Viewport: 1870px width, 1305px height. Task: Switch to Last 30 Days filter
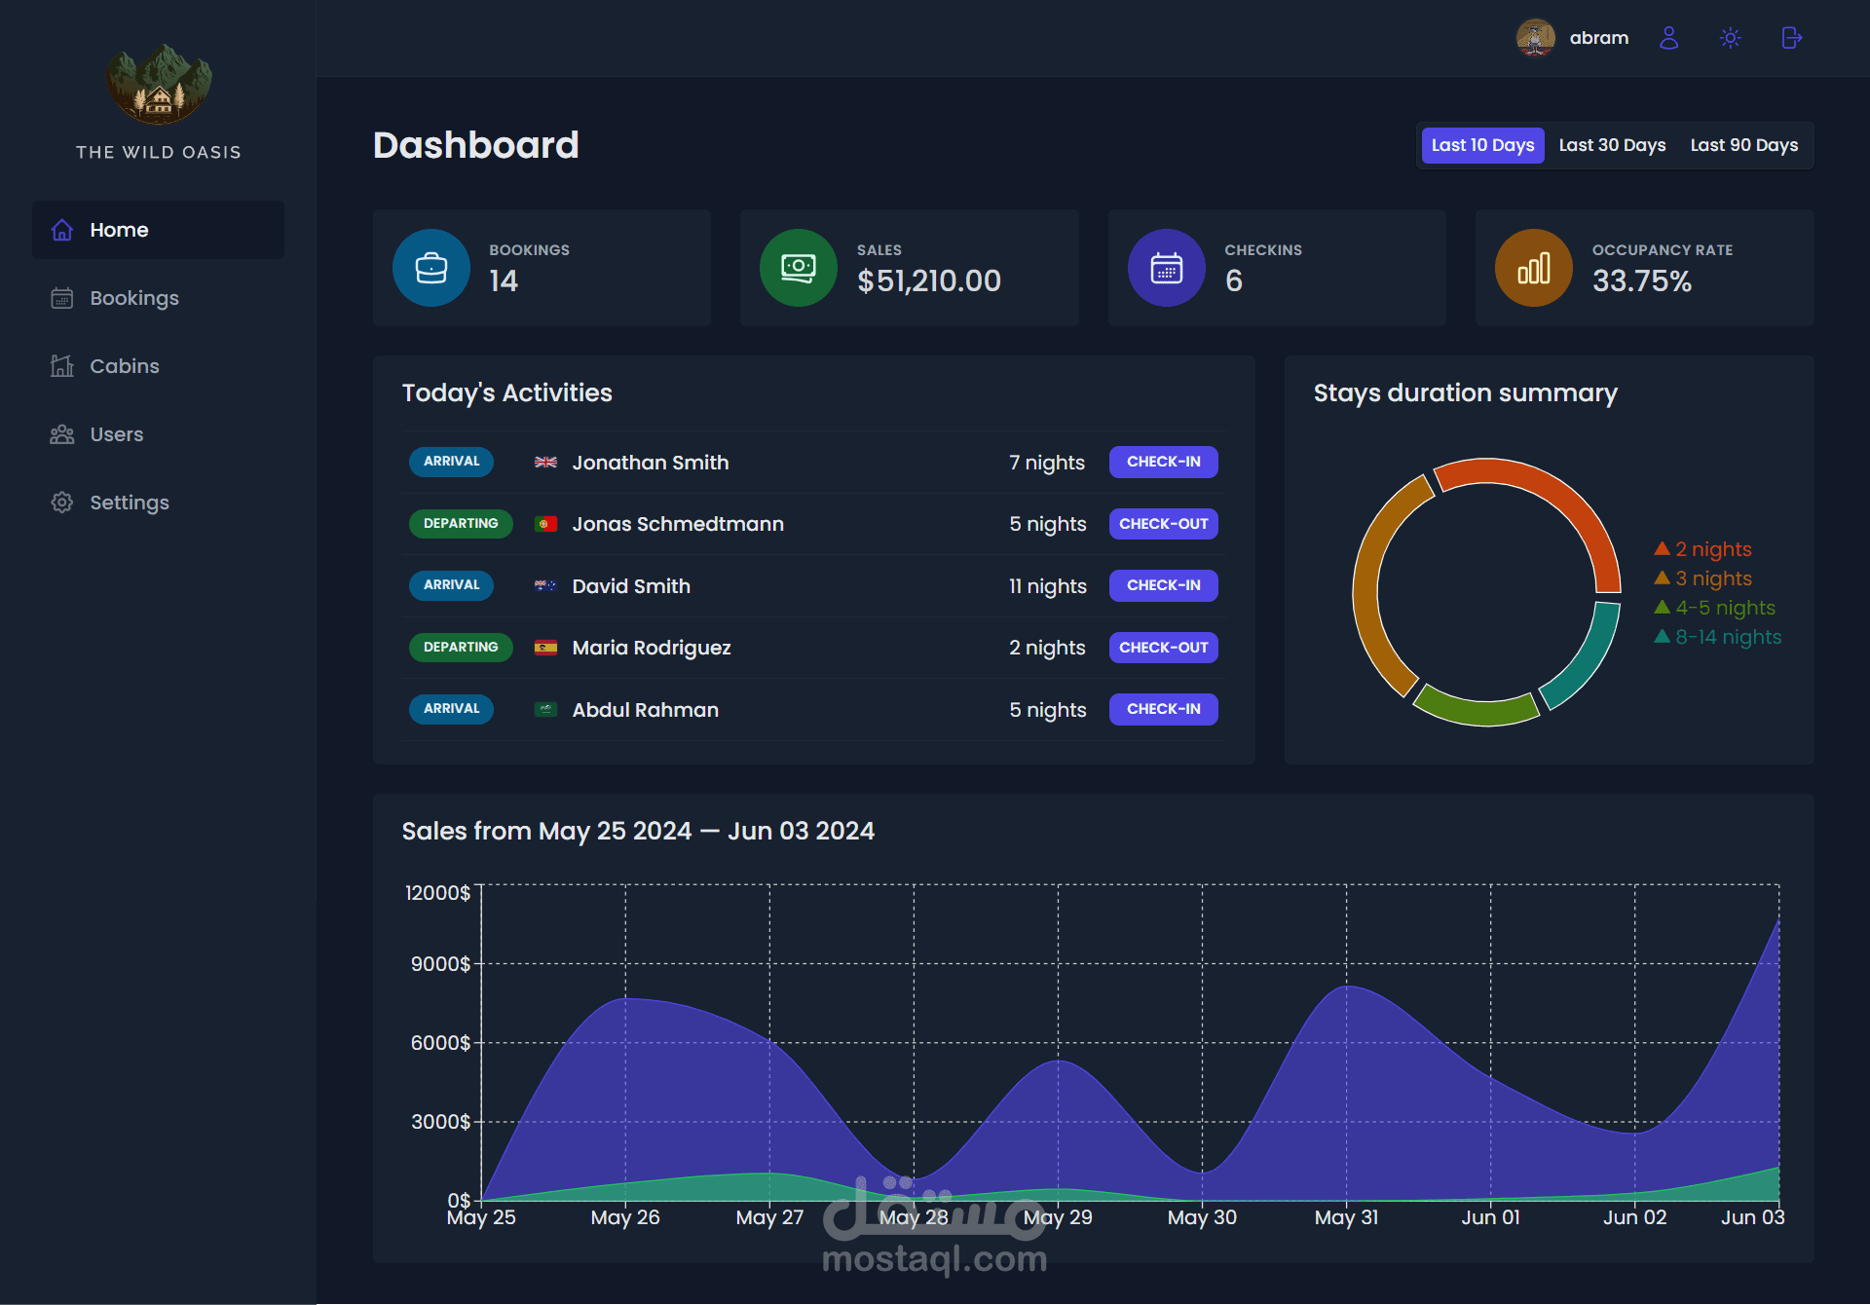tap(1612, 145)
